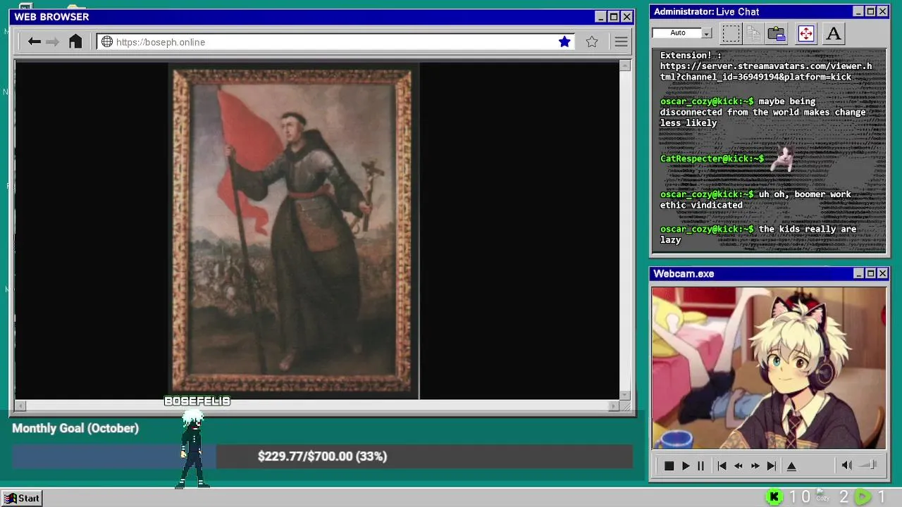Image resolution: width=902 pixels, height=507 pixels.
Task: Click the BOSEFELIS name label
Action: click(197, 401)
